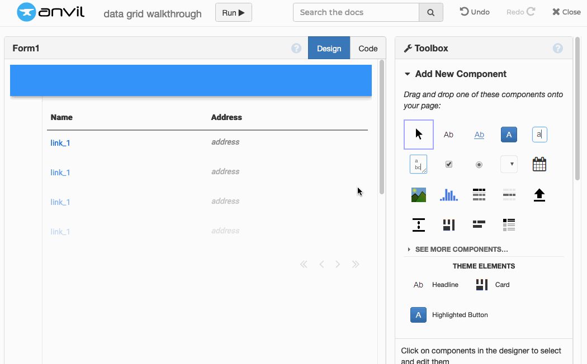This screenshot has height=364, width=587.
Task: Select the blue title bar of Form1
Action: (191, 80)
